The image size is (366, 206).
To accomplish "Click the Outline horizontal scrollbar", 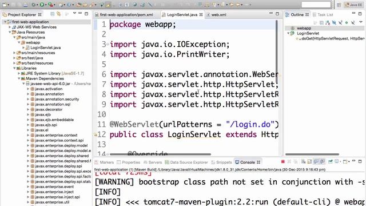I will (x=312, y=154).
